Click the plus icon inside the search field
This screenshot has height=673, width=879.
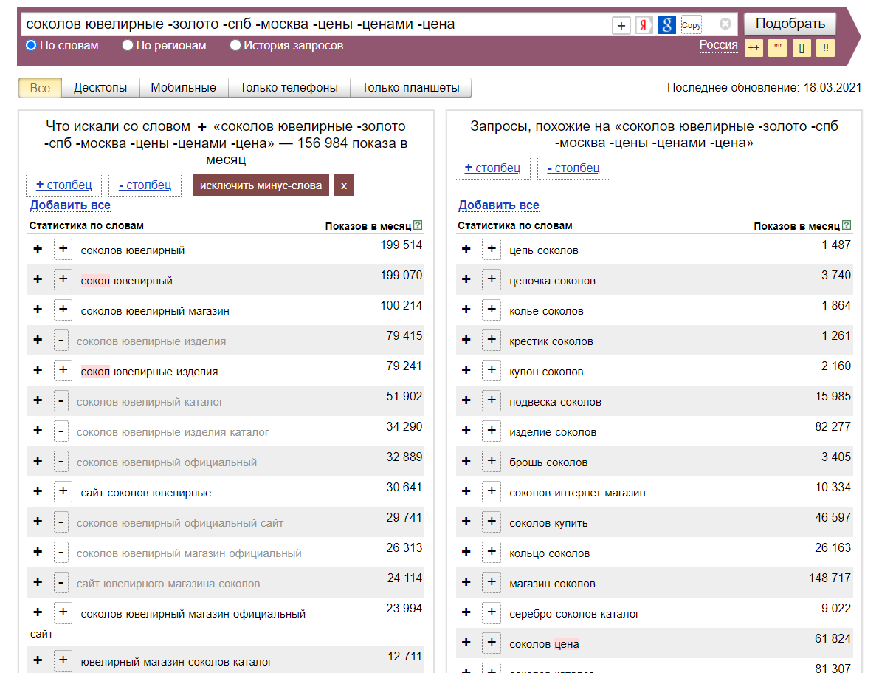(621, 25)
